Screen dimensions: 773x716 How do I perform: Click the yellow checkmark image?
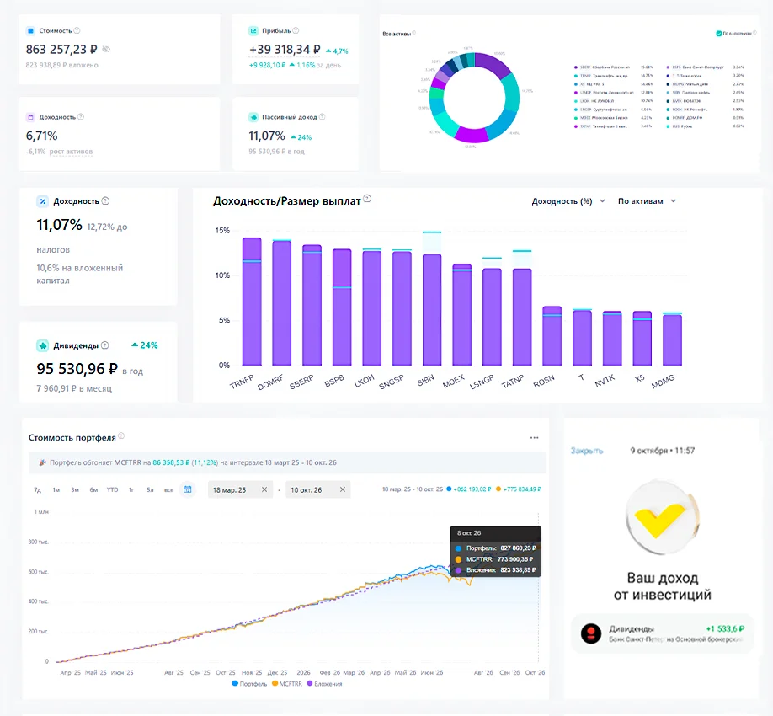pos(663,518)
